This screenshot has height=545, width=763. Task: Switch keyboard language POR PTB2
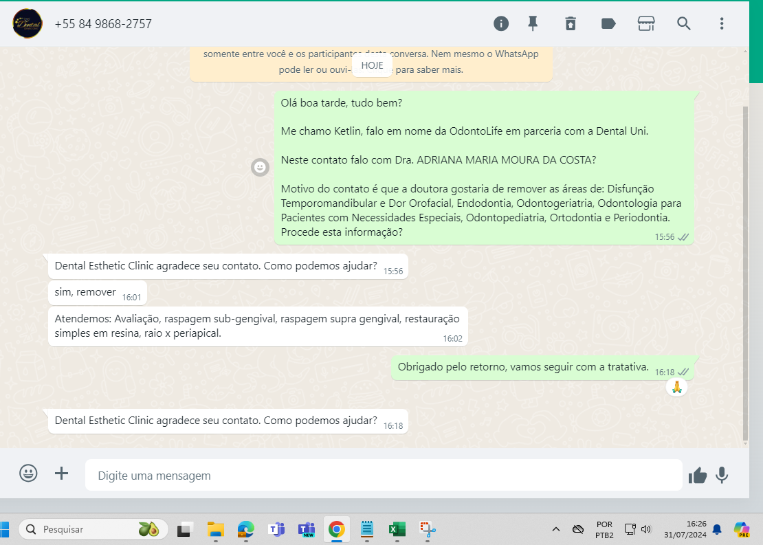pyautogui.click(x=604, y=529)
